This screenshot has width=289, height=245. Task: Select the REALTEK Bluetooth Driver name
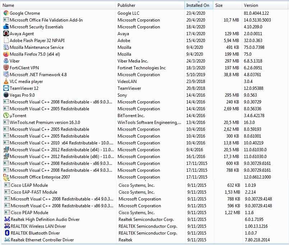[x=35, y=233]
